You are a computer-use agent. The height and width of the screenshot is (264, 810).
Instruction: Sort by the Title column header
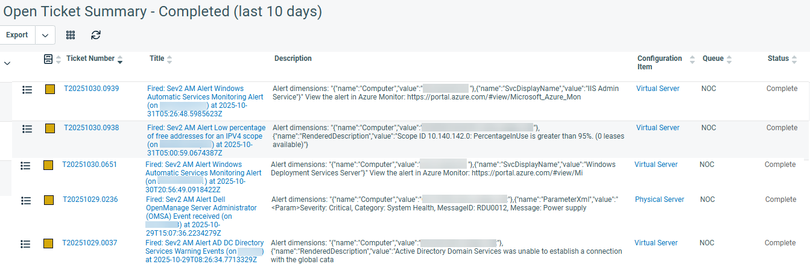(x=157, y=58)
